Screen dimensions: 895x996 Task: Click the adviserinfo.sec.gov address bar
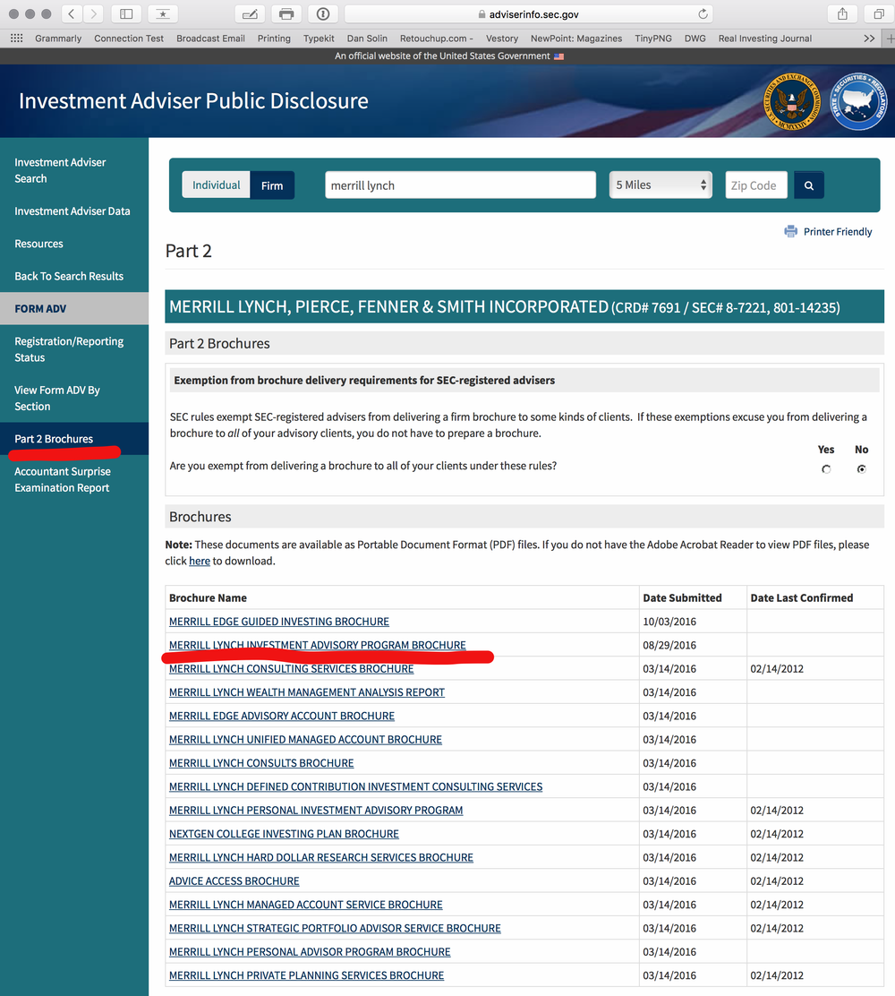pyautogui.click(x=528, y=14)
